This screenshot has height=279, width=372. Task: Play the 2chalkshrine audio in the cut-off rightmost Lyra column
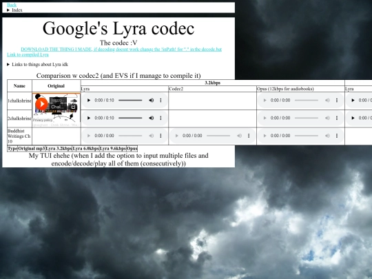tap(353, 118)
